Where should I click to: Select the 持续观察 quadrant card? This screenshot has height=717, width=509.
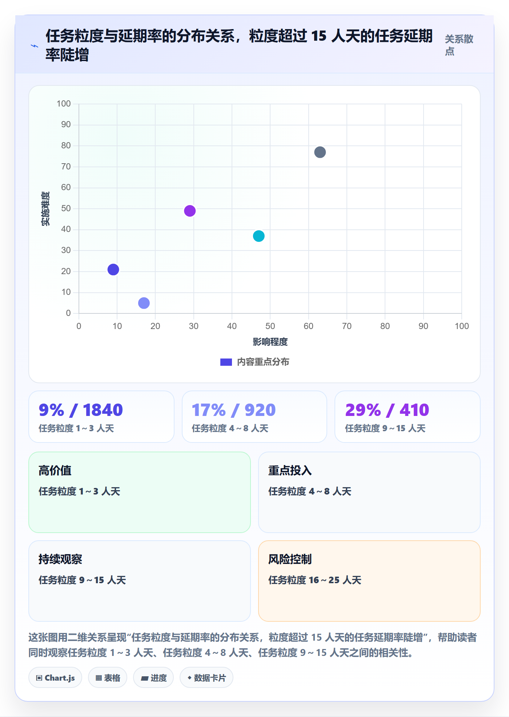[140, 581]
